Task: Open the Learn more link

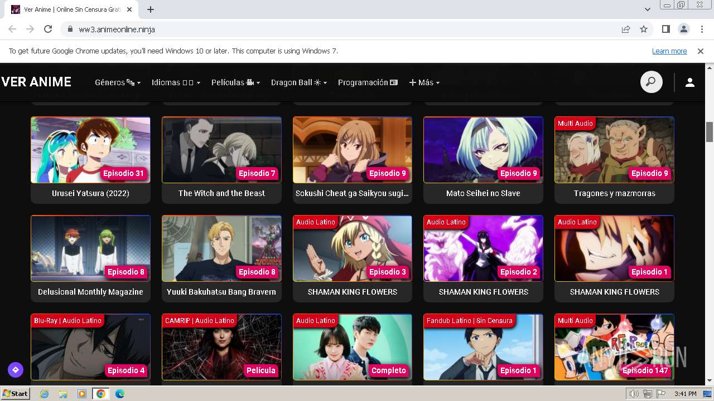Action: 669,51
